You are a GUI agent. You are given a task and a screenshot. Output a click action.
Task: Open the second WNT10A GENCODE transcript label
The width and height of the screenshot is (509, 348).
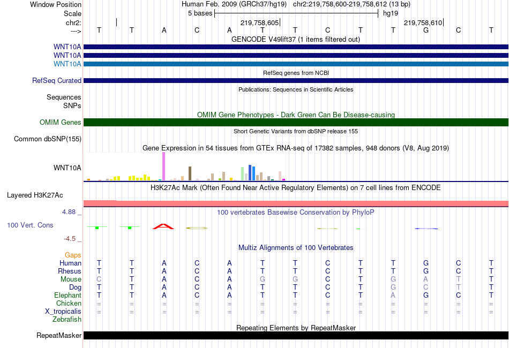tap(67, 56)
